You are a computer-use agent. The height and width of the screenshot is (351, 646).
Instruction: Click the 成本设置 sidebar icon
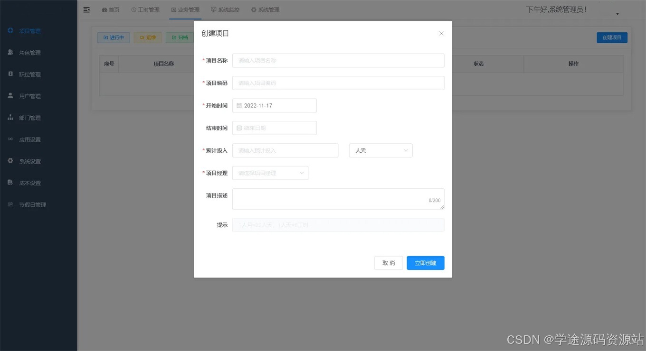click(x=10, y=183)
